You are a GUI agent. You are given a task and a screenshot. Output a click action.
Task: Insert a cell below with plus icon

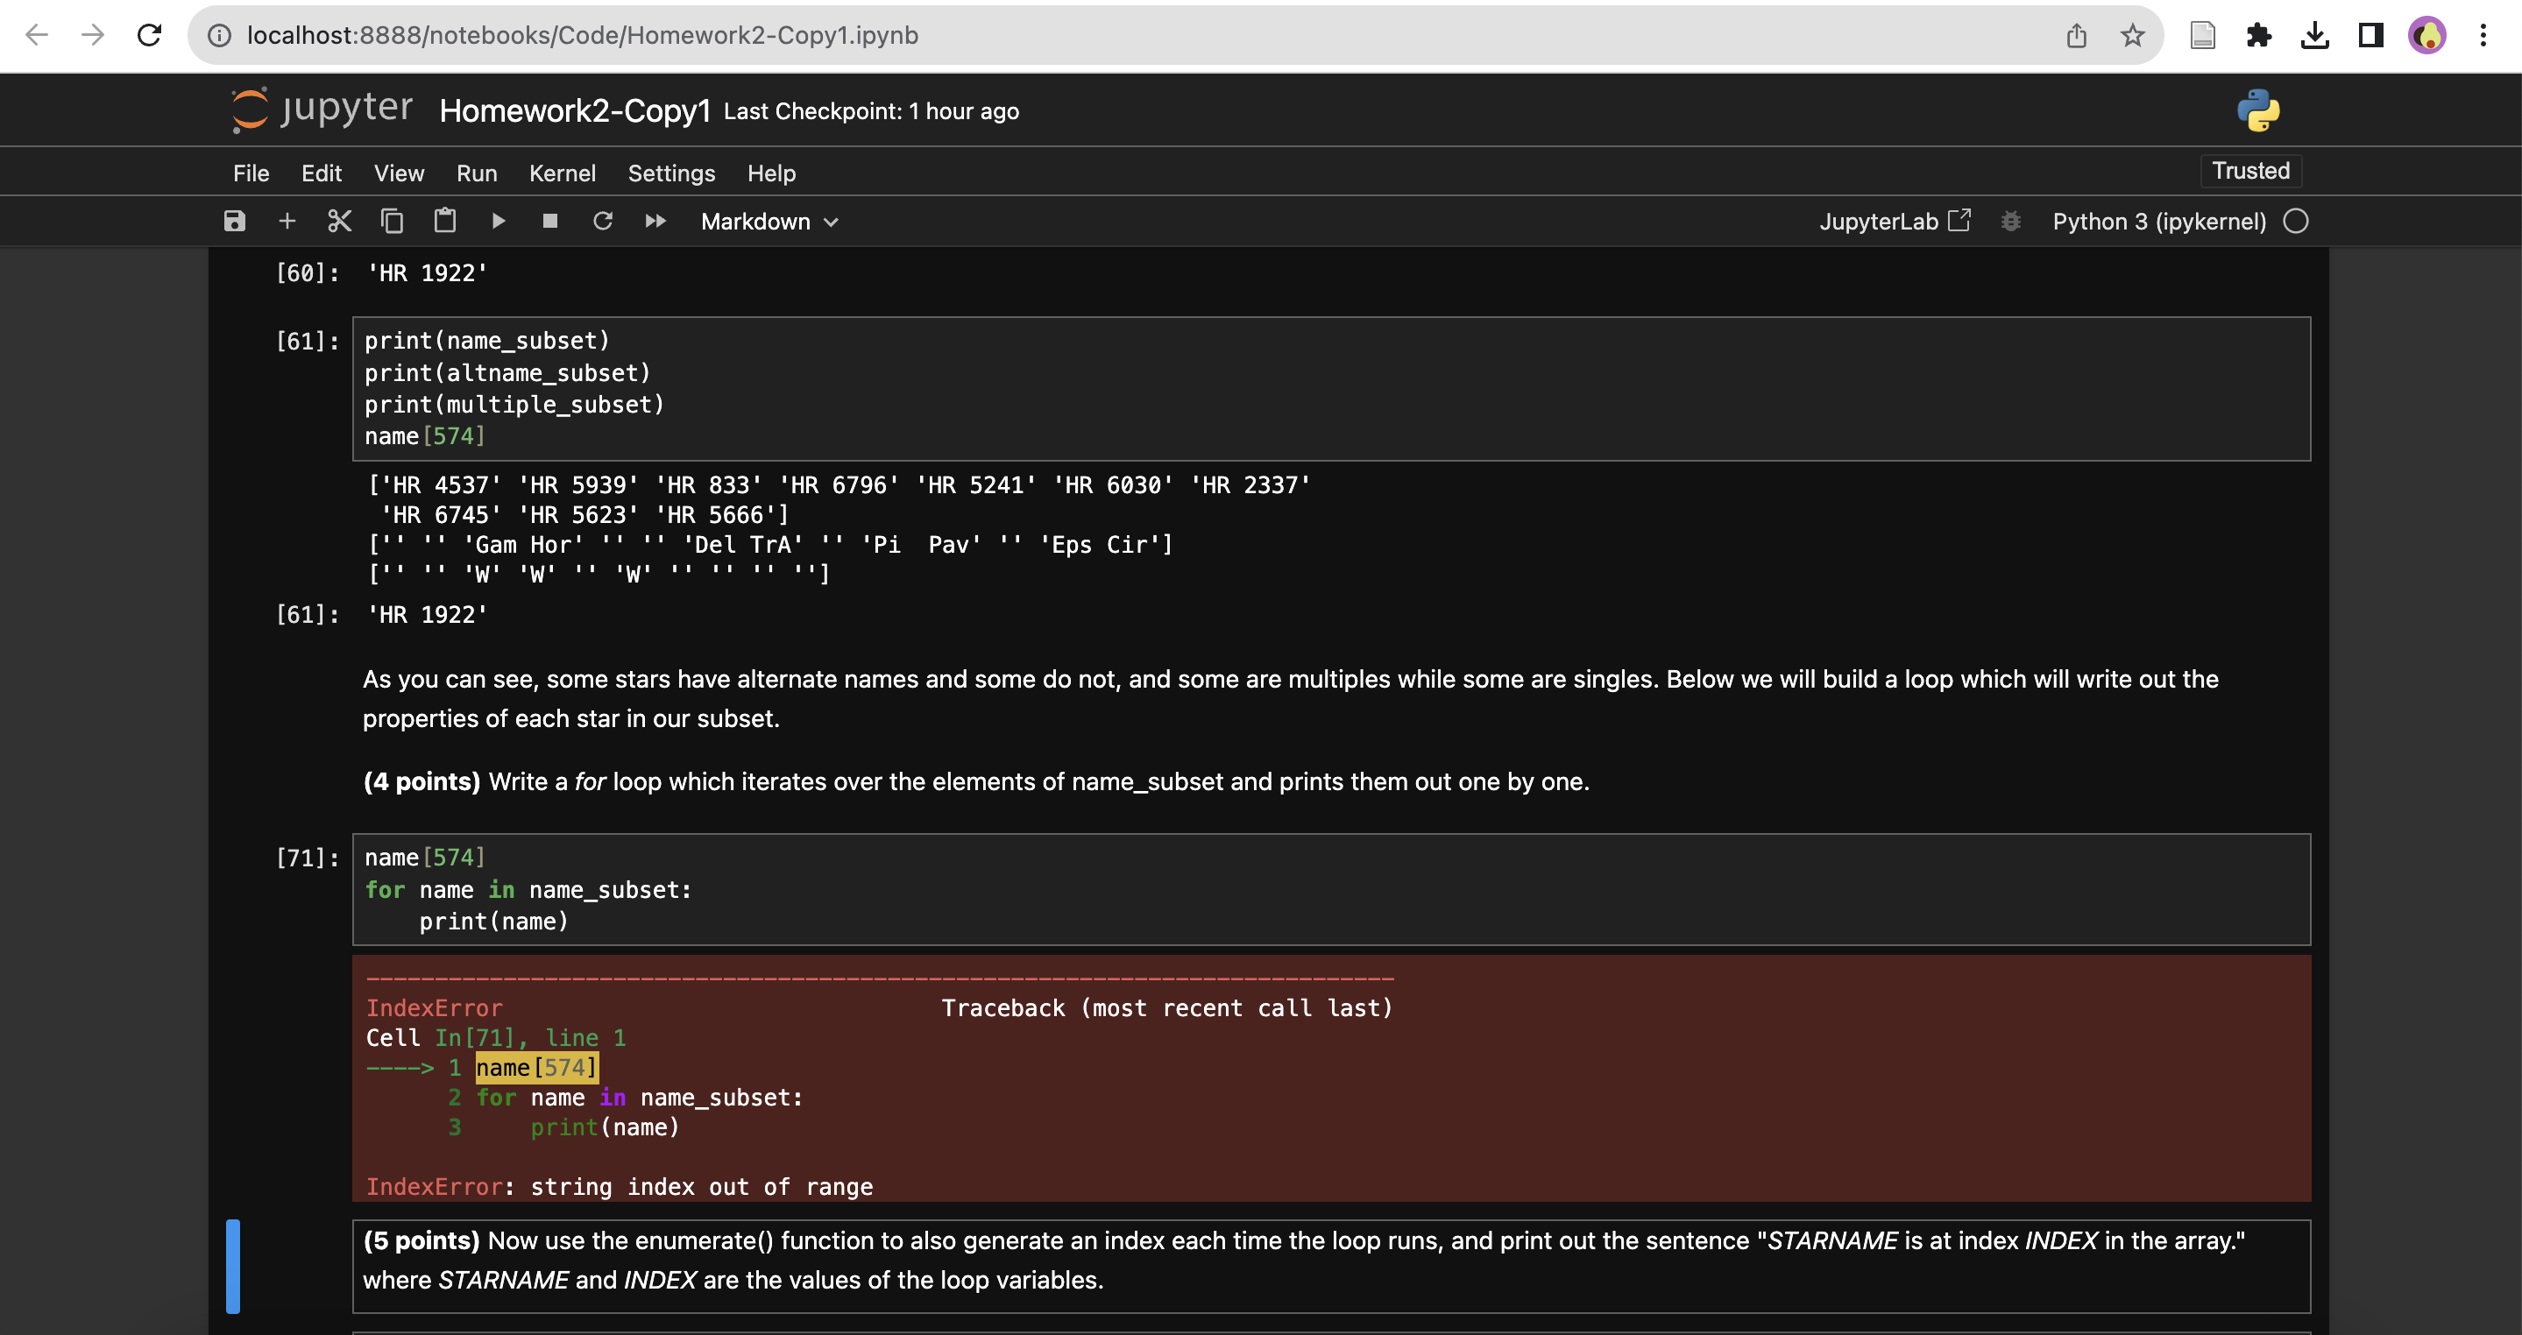coord(287,222)
